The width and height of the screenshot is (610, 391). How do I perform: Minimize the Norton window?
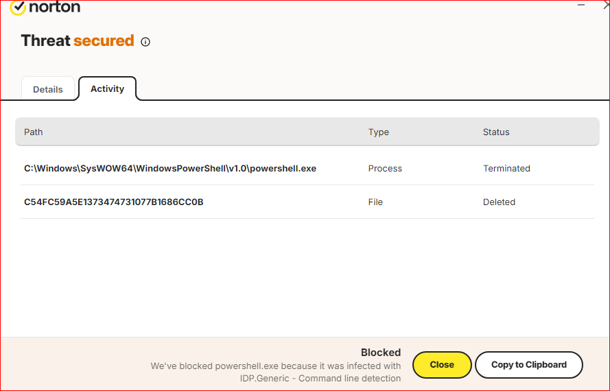581,5
